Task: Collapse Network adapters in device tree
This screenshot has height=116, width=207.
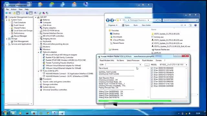Action: (x=38, y=52)
